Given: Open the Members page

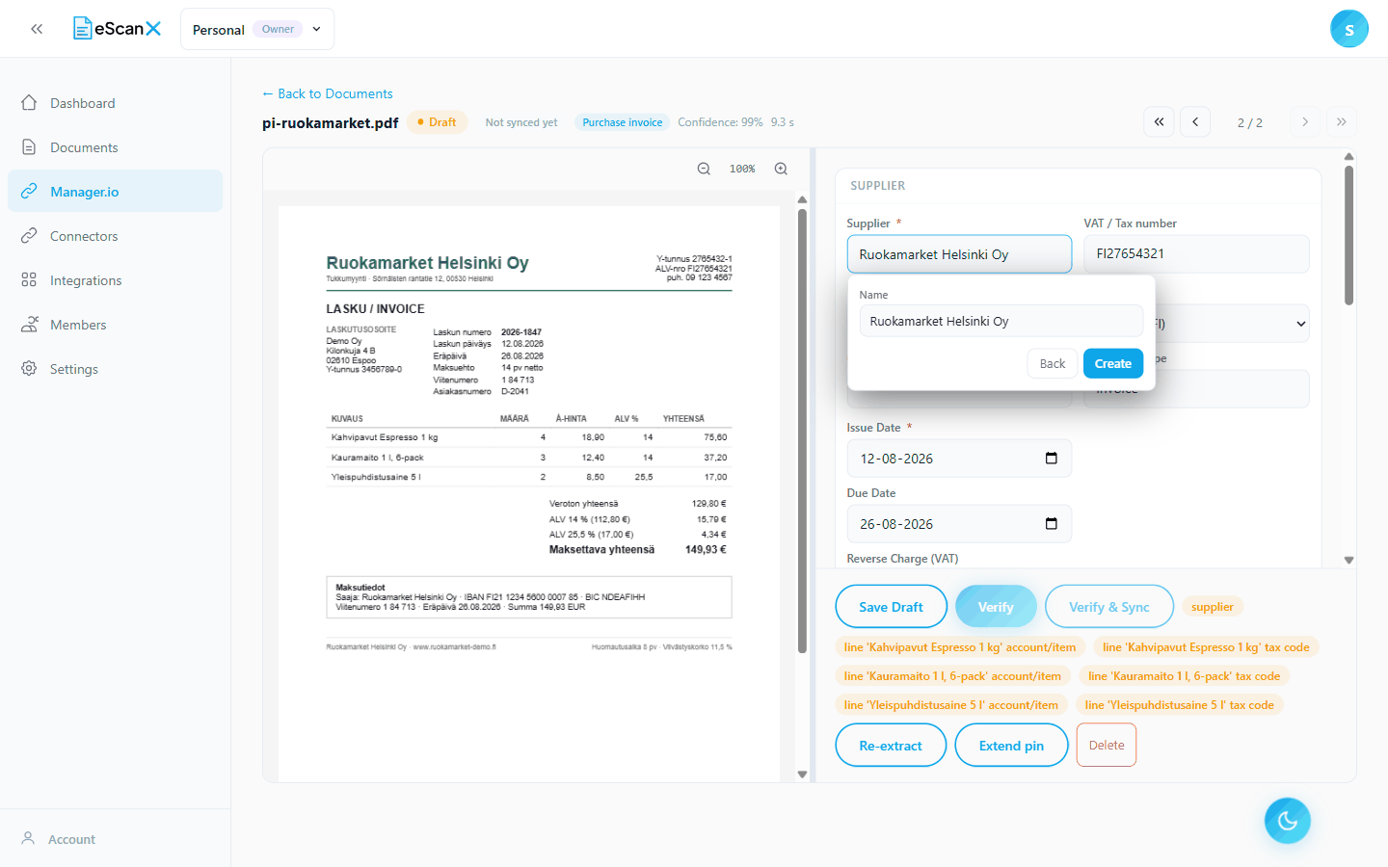Looking at the screenshot, I should click(x=116, y=325).
